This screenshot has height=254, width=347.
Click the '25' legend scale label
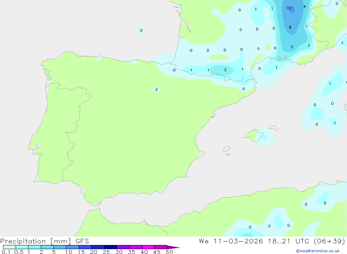click(107, 252)
